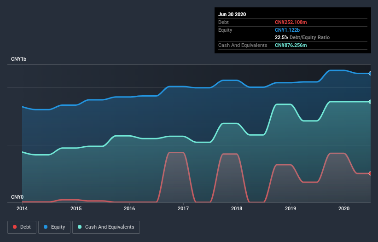The width and height of the screenshot is (378, 242).
Task: Click the Jun 30 2020 tooltip date
Action: pos(232,14)
